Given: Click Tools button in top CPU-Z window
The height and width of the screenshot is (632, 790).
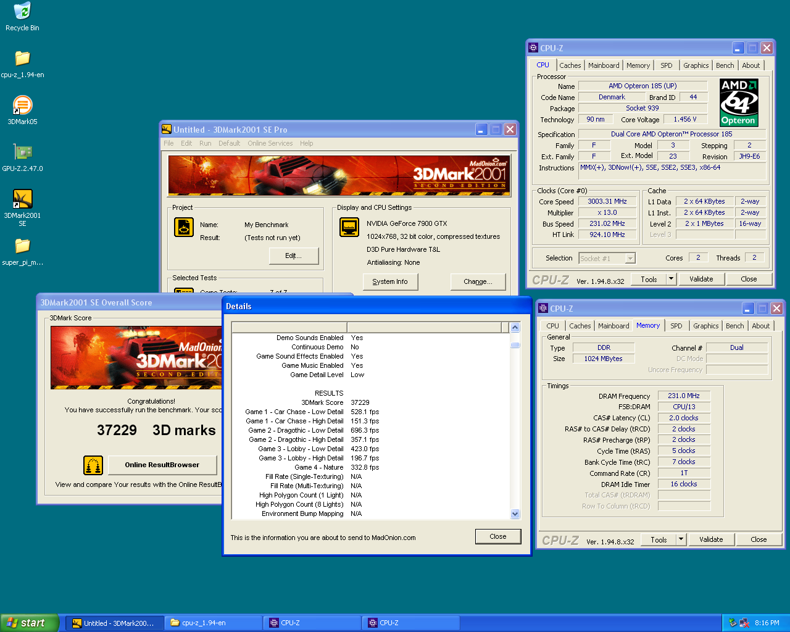Looking at the screenshot, I should tap(649, 279).
